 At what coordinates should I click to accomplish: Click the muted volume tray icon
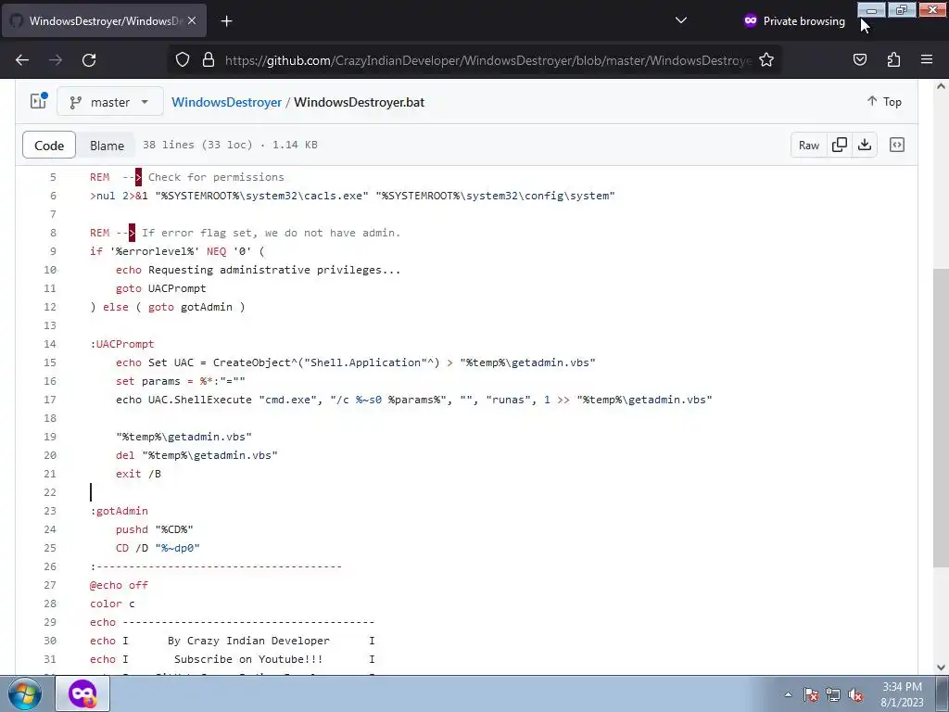pos(855,694)
